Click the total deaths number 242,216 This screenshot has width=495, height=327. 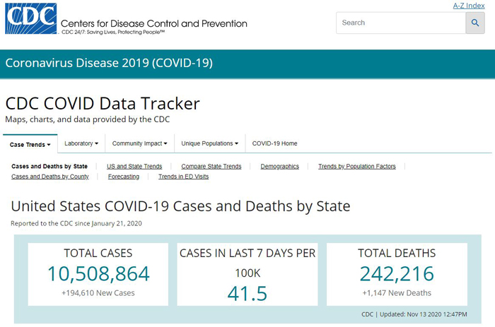pos(397,273)
